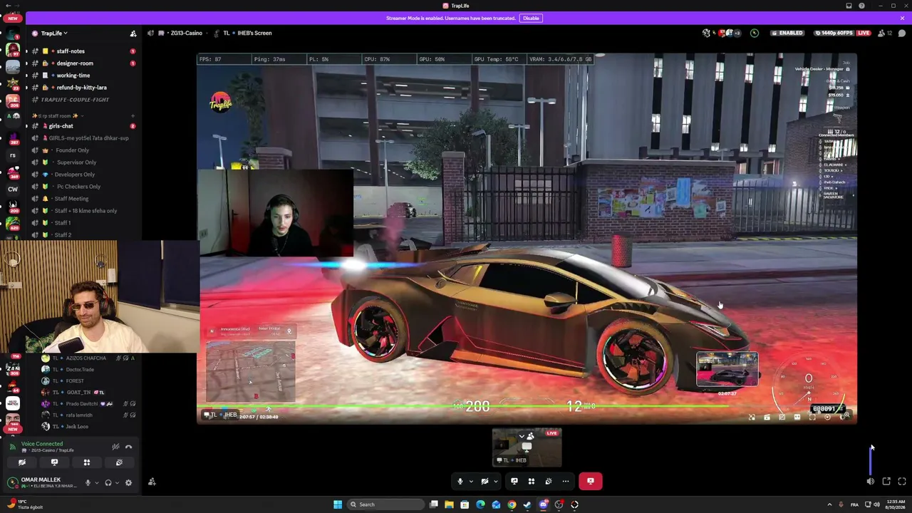This screenshot has height=513, width=912.
Task: Open more options in the call control bar
Action: pos(566,481)
